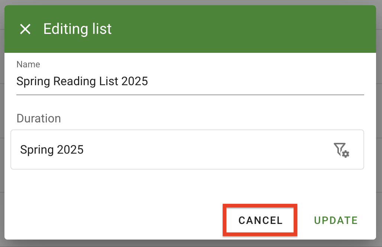382x247 pixels.
Task: Click "2025" in the list name
Action: click(135, 81)
